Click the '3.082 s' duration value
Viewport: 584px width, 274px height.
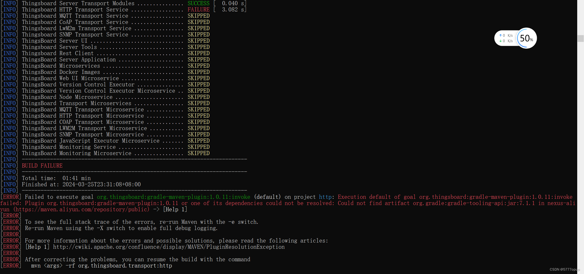[233, 10]
